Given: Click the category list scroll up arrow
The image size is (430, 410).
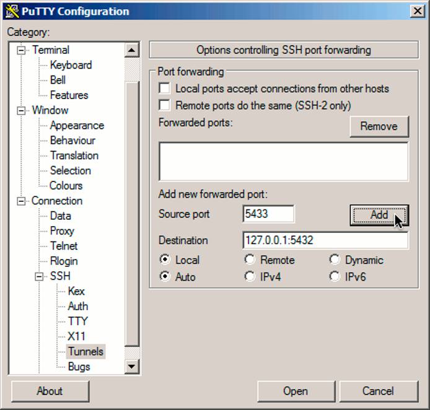Looking at the screenshot, I should (131, 50).
